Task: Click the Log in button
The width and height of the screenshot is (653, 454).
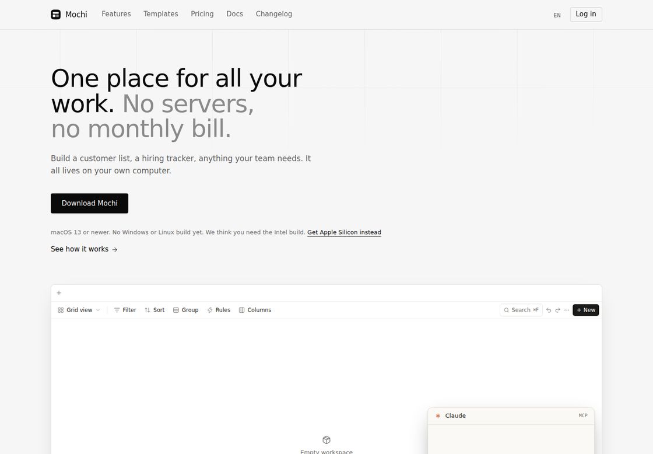Action: click(x=585, y=14)
